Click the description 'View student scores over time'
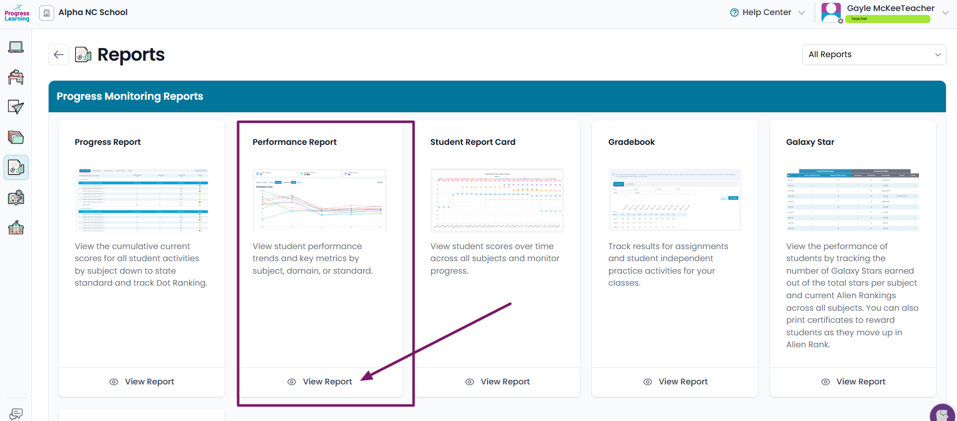This screenshot has height=421, width=957. click(x=495, y=259)
